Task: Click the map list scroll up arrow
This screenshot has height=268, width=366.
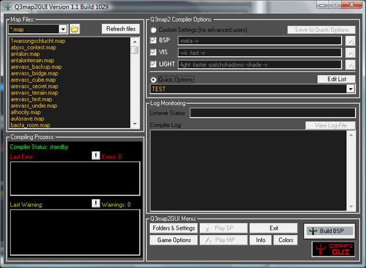Action: click(x=135, y=42)
